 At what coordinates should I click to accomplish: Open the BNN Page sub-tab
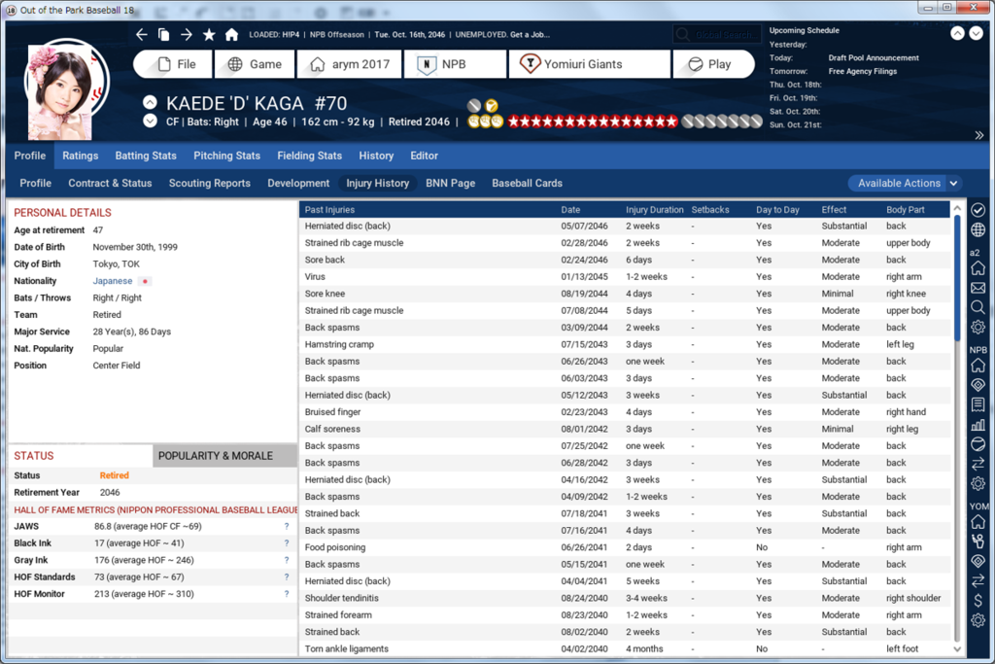(450, 183)
